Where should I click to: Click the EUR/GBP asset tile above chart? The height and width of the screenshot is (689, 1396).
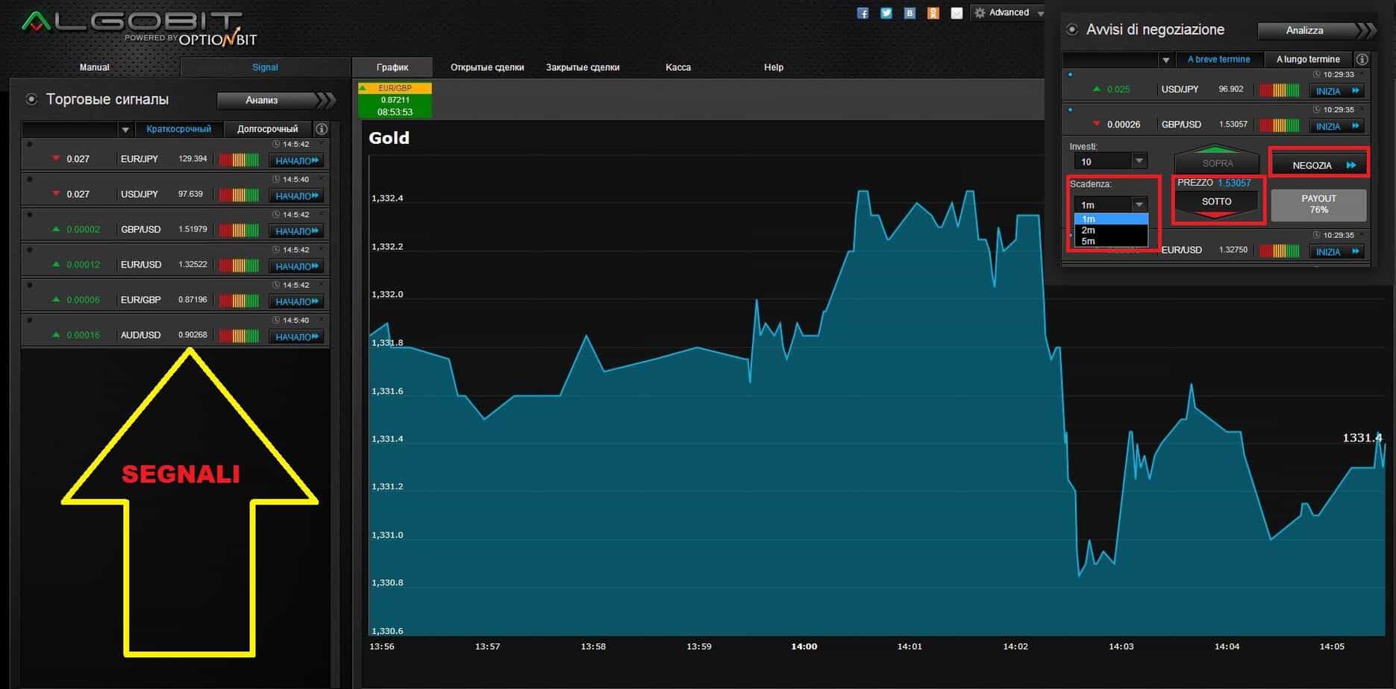pyautogui.click(x=395, y=100)
